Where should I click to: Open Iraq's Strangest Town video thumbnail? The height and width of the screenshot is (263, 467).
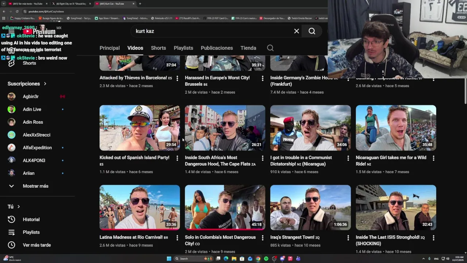pos(310,207)
